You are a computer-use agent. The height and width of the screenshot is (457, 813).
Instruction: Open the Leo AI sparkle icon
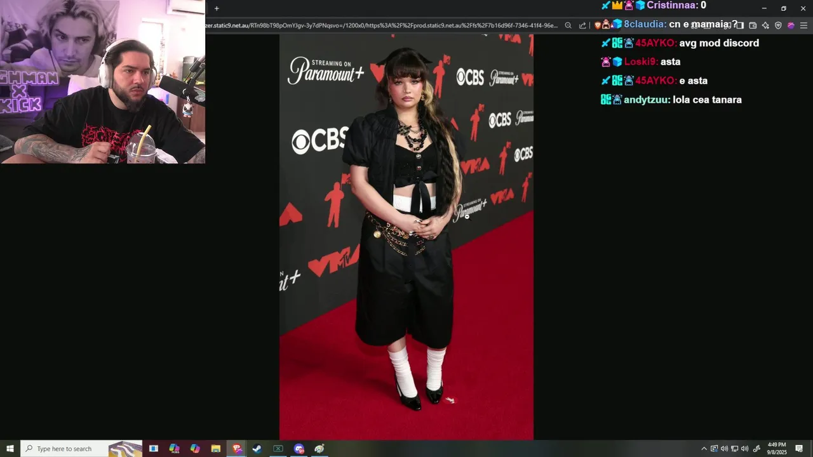[x=765, y=25]
